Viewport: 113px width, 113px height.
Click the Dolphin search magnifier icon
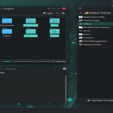pos(57,13)
